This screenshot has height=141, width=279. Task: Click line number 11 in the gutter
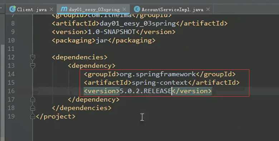click(x=11, y=49)
